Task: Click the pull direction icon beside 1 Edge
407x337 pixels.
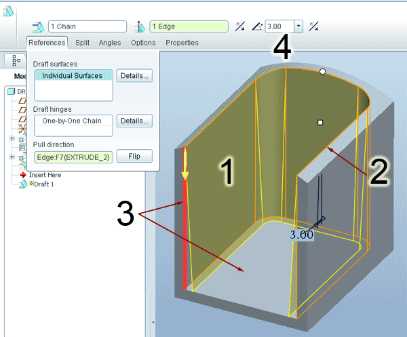Action: [x=140, y=26]
